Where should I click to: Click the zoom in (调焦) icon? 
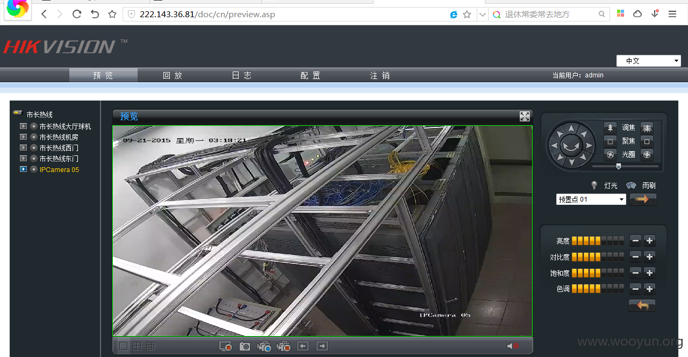click(610, 127)
